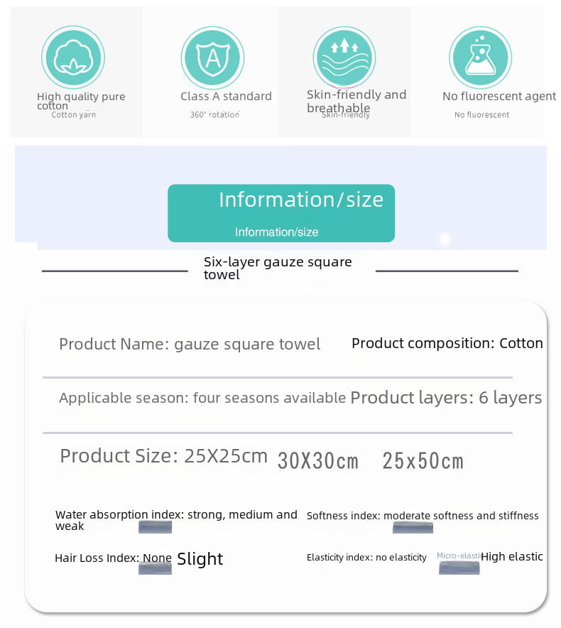The width and height of the screenshot is (561, 628).
Task: Click the hair loss index swatch
Action: pos(156,568)
